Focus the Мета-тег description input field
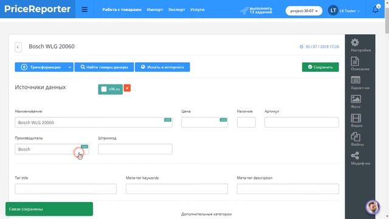Screen dimensions: 389x219 (x=287, y=189)
